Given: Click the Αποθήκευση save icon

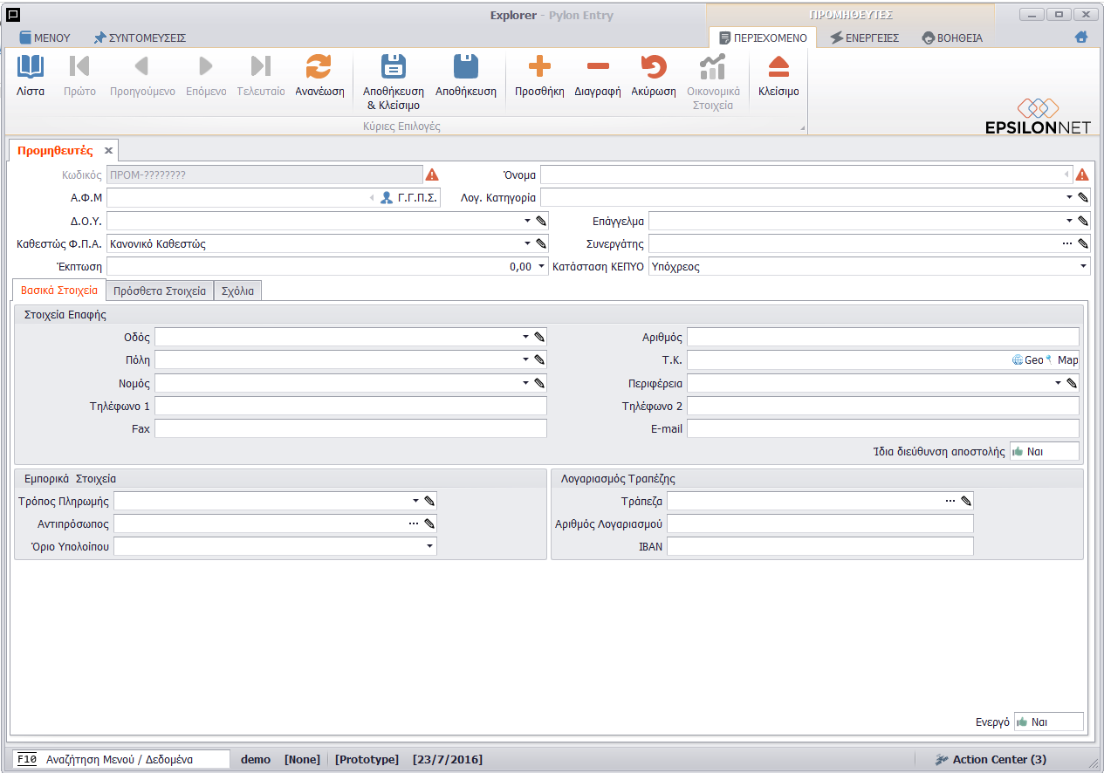Looking at the screenshot, I should tap(466, 67).
